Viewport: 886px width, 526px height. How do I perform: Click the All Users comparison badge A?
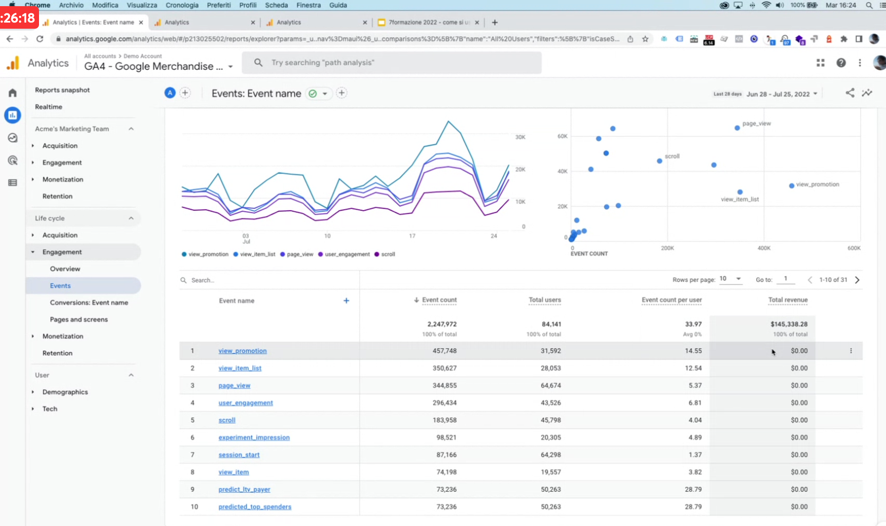[170, 93]
